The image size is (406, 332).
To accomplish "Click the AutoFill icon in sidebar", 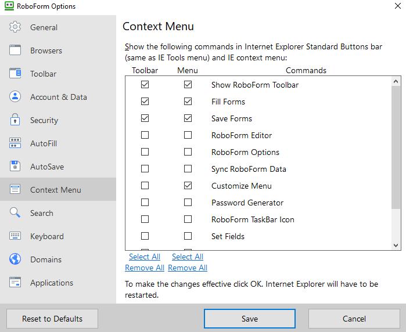I will [16, 143].
